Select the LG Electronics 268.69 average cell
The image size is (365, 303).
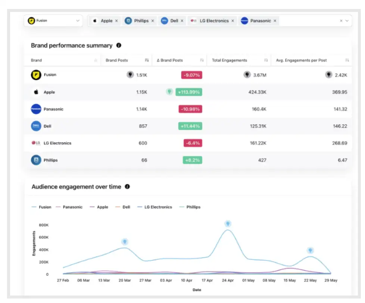340,143
